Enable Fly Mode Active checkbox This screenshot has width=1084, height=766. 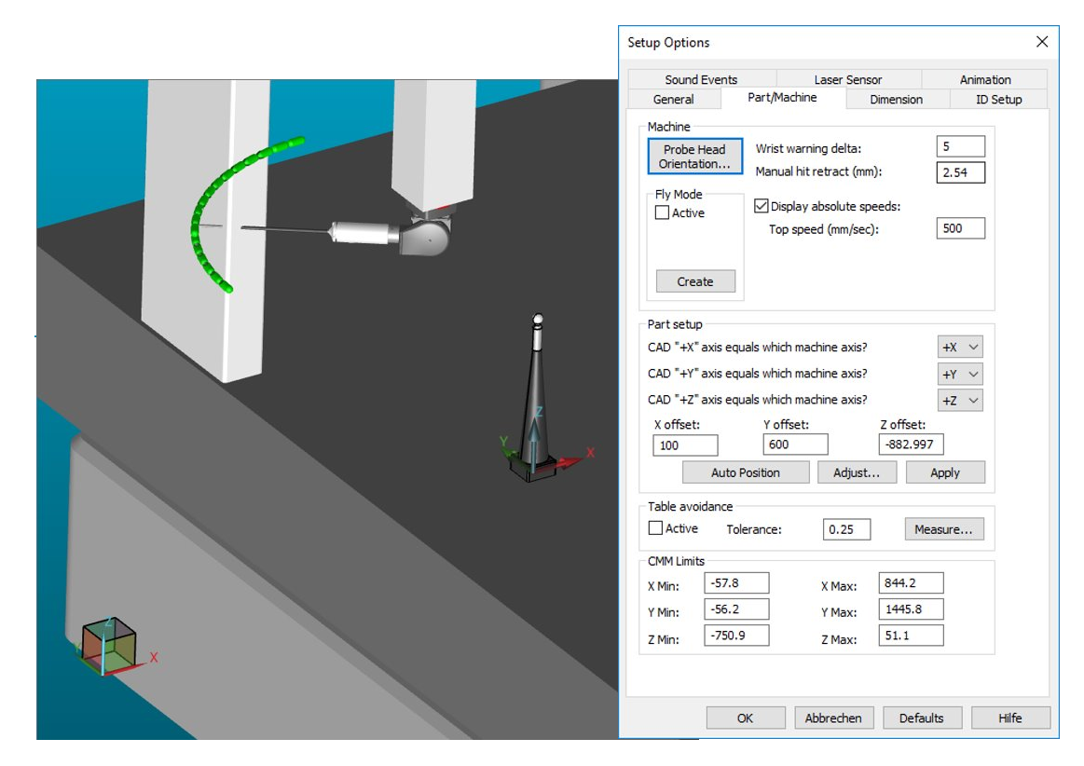tap(662, 212)
